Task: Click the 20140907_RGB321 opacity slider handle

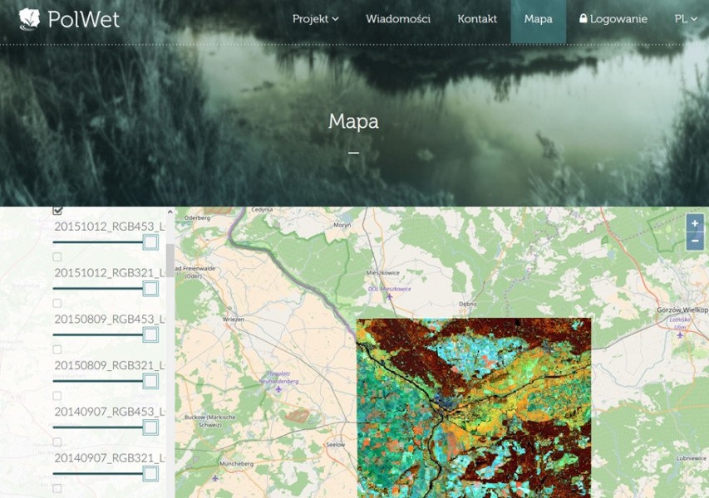Action: pyautogui.click(x=150, y=474)
